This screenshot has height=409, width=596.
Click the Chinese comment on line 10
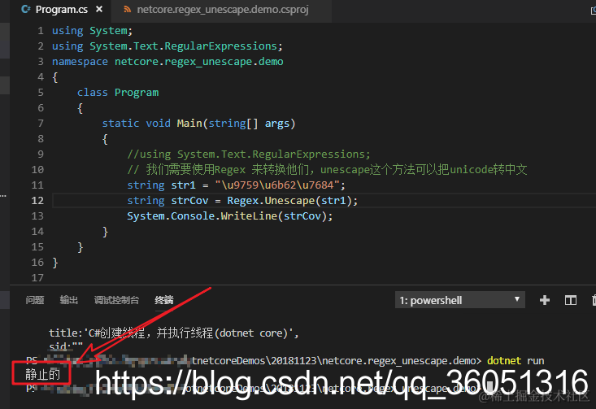tap(327, 169)
